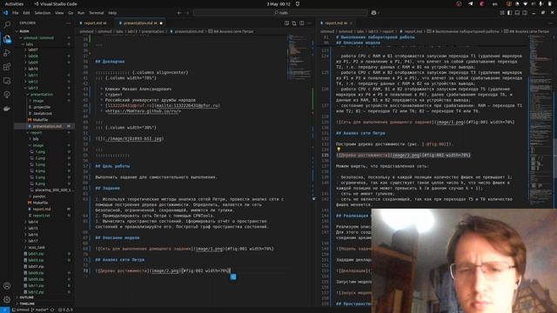Expand the TIMELINE section

tap(27, 303)
